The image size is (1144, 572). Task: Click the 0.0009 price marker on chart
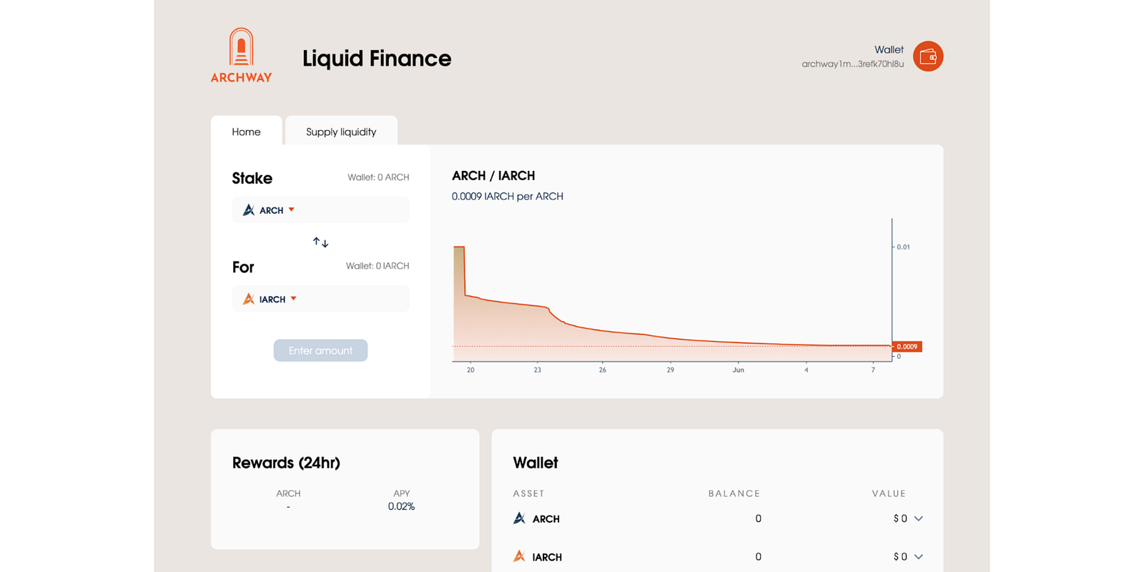907,347
